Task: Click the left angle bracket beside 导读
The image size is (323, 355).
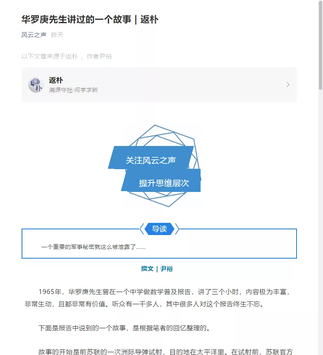Action: 142,229
